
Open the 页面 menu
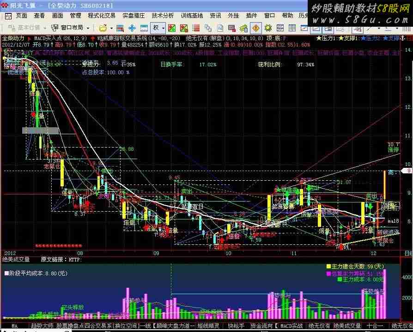coord(21,16)
